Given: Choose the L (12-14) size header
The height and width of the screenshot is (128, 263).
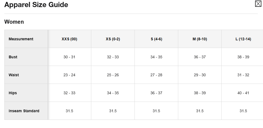Looking at the screenshot, I should [243, 39].
